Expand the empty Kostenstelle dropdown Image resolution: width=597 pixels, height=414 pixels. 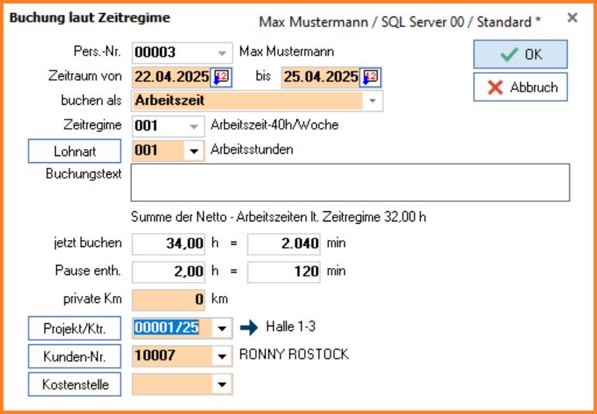tap(222, 384)
